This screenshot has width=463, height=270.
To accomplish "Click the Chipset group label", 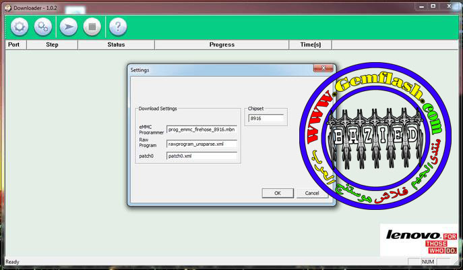I will tap(255, 109).
